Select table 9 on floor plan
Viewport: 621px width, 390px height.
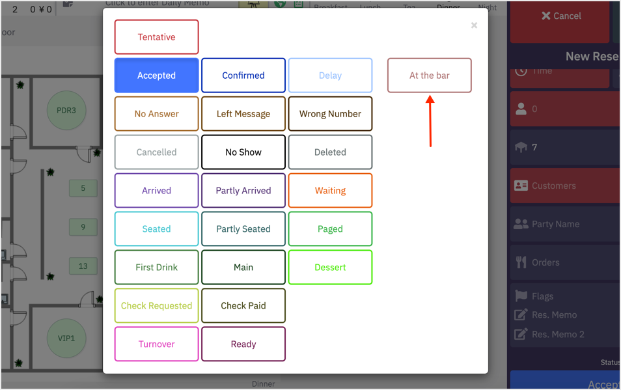click(83, 227)
